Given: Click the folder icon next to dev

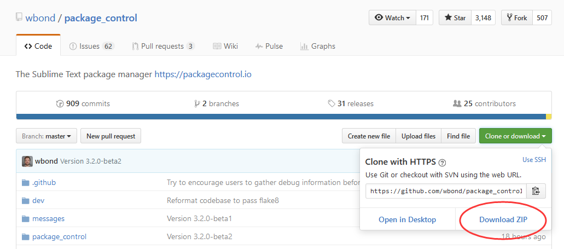Looking at the screenshot, I should pos(25,201).
